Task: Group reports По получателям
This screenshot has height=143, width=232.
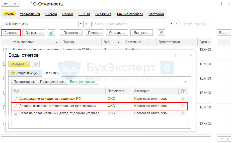Action: (x=52, y=82)
